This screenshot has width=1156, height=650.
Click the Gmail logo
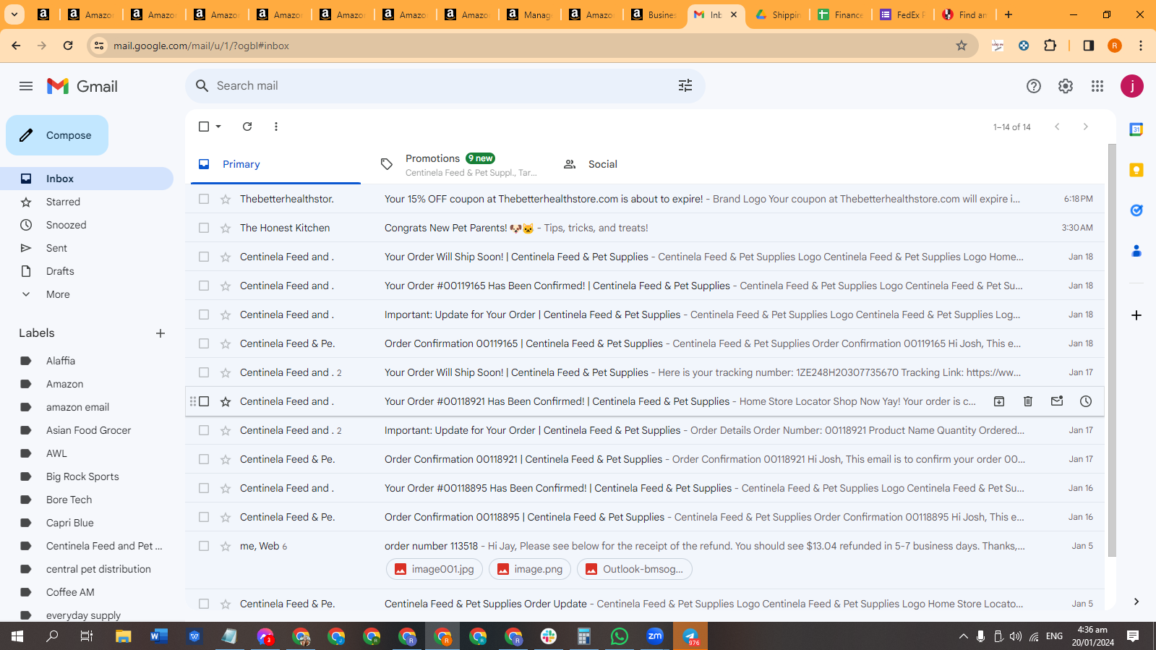[x=82, y=86]
